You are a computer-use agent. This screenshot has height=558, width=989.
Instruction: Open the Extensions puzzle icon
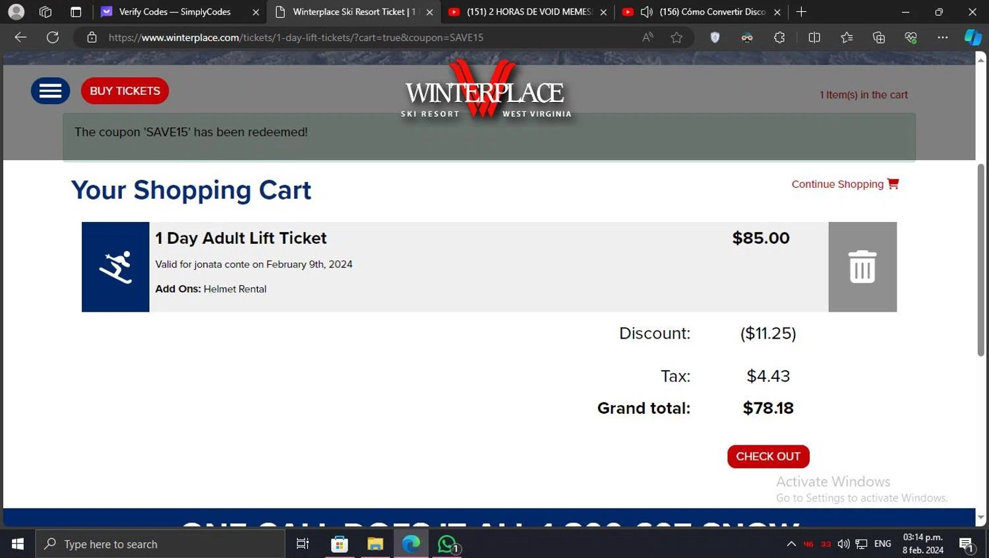(779, 38)
